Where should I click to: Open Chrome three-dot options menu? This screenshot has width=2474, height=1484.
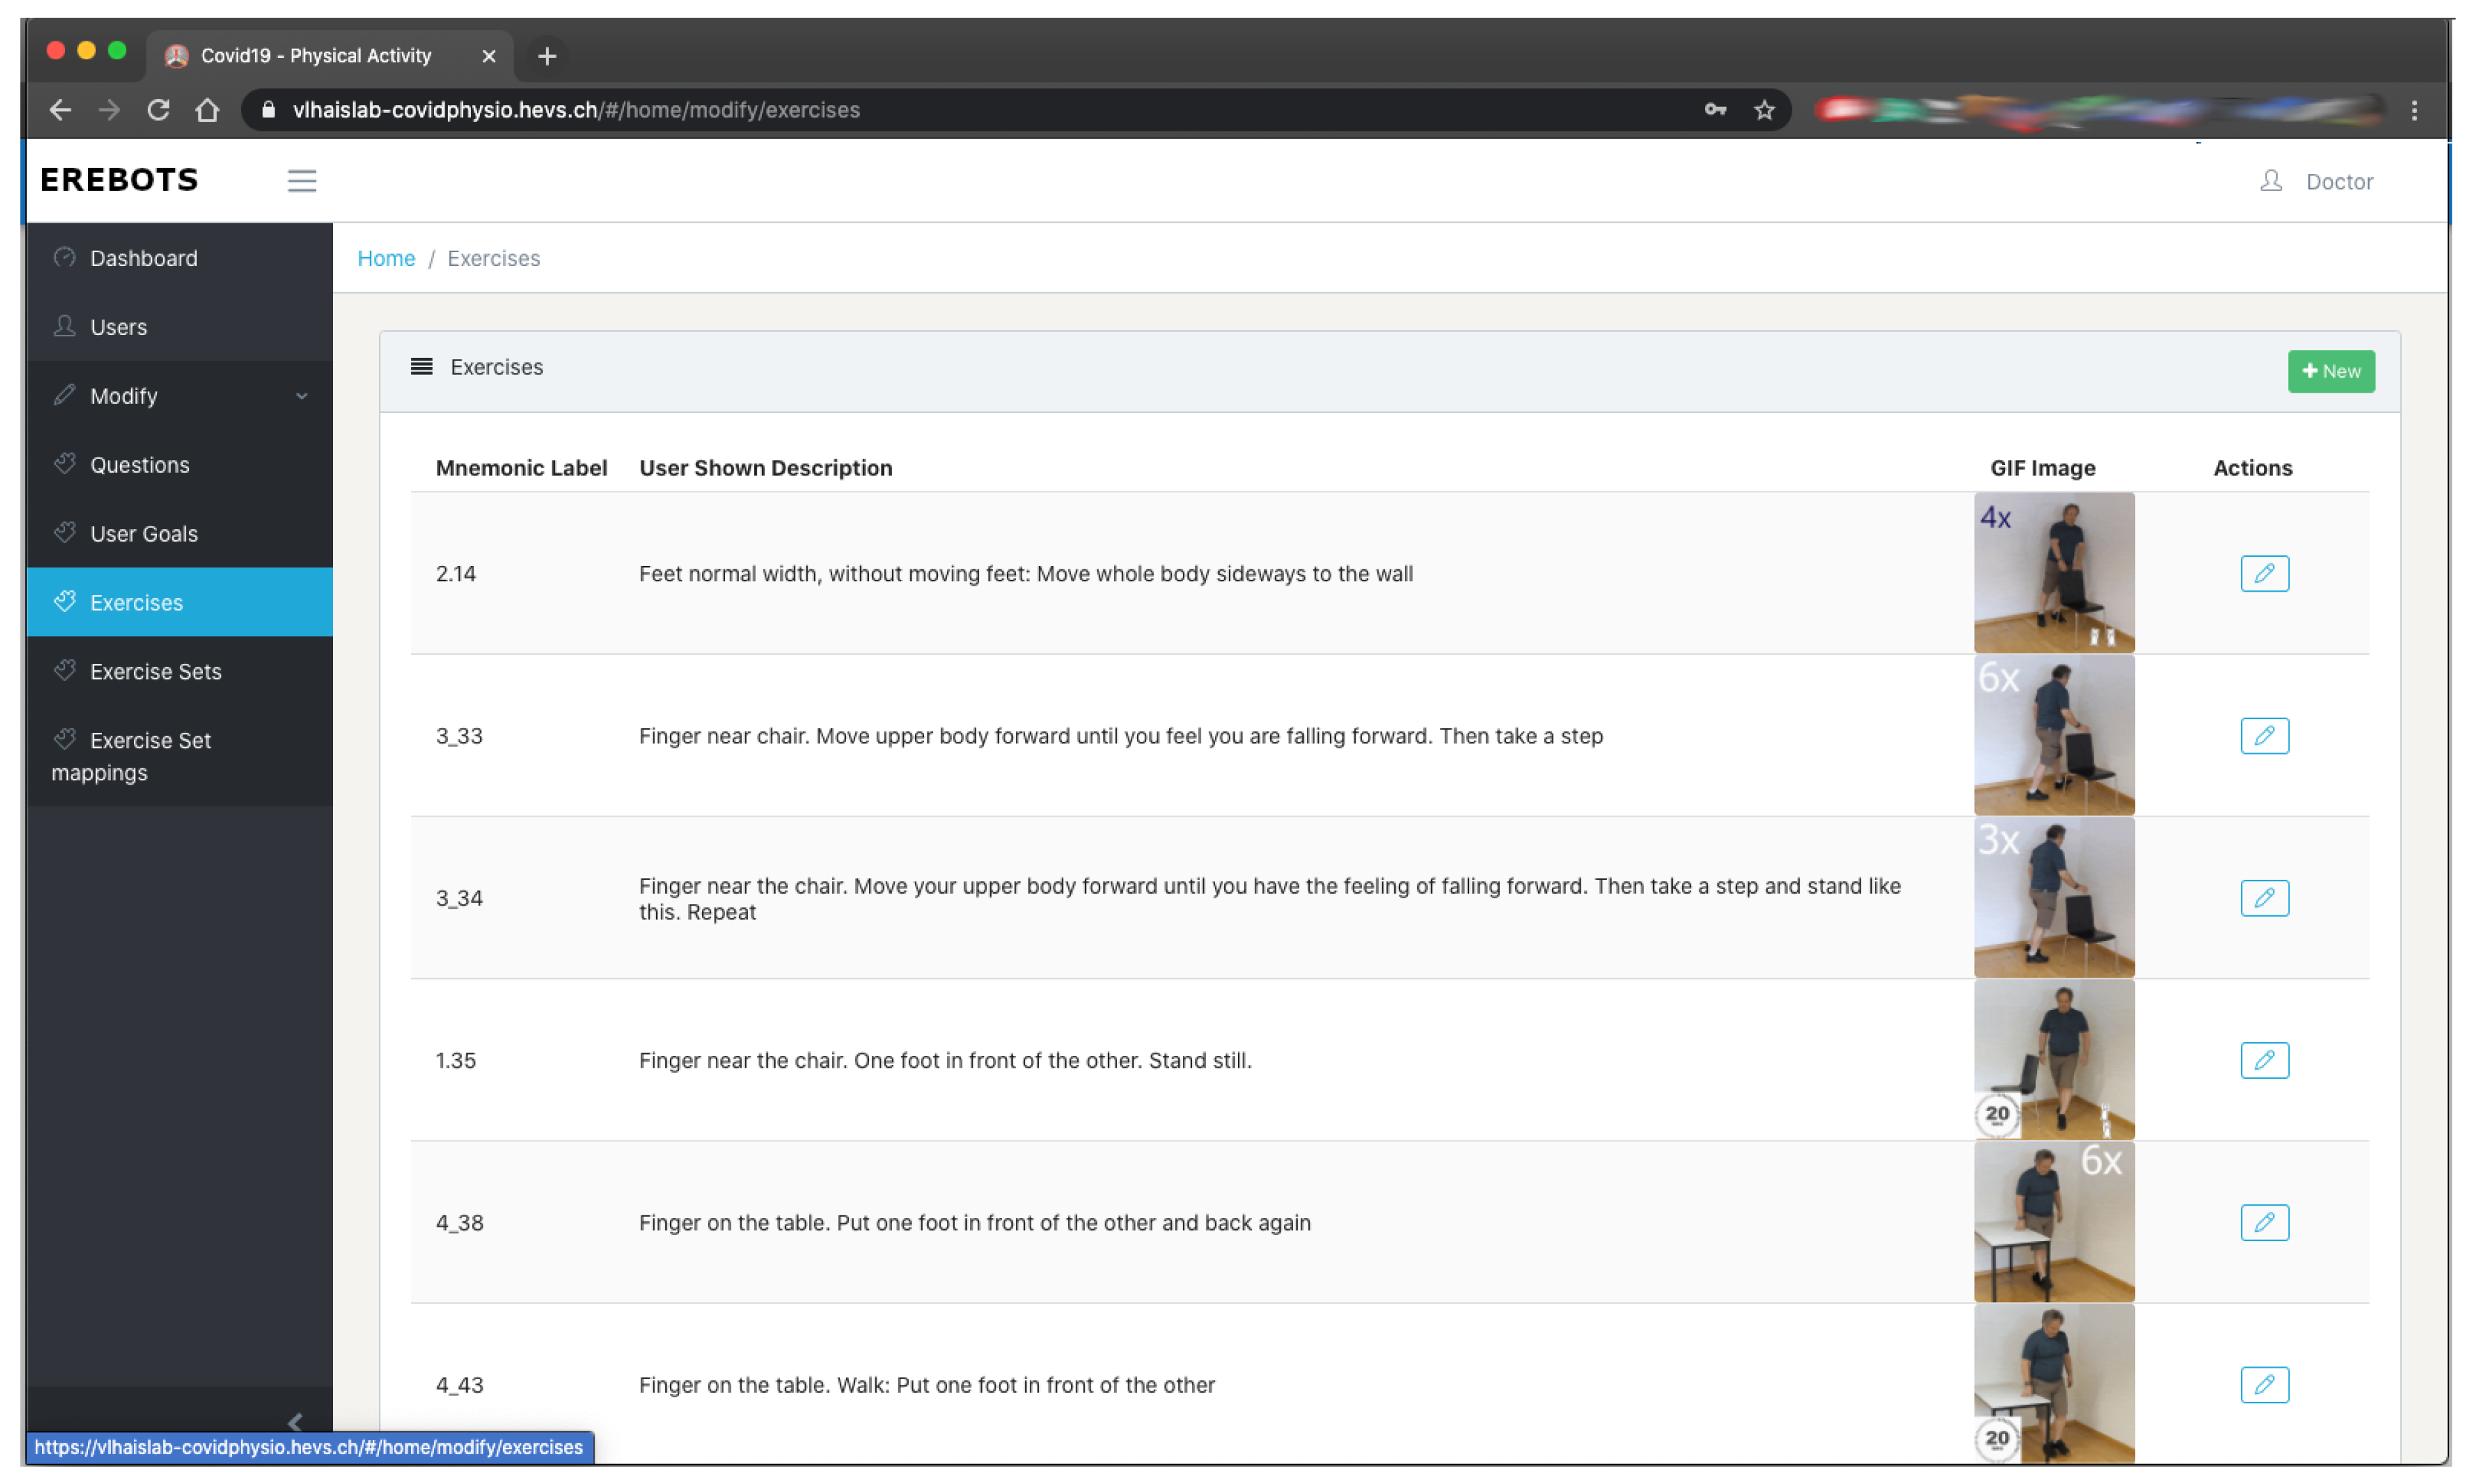click(x=2413, y=110)
